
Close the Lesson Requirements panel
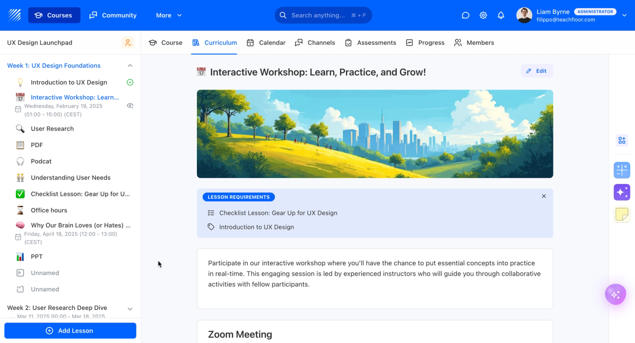point(544,196)
